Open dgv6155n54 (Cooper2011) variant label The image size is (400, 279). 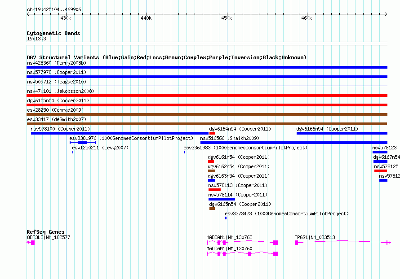pyautogui.click(x=58, y=100)
